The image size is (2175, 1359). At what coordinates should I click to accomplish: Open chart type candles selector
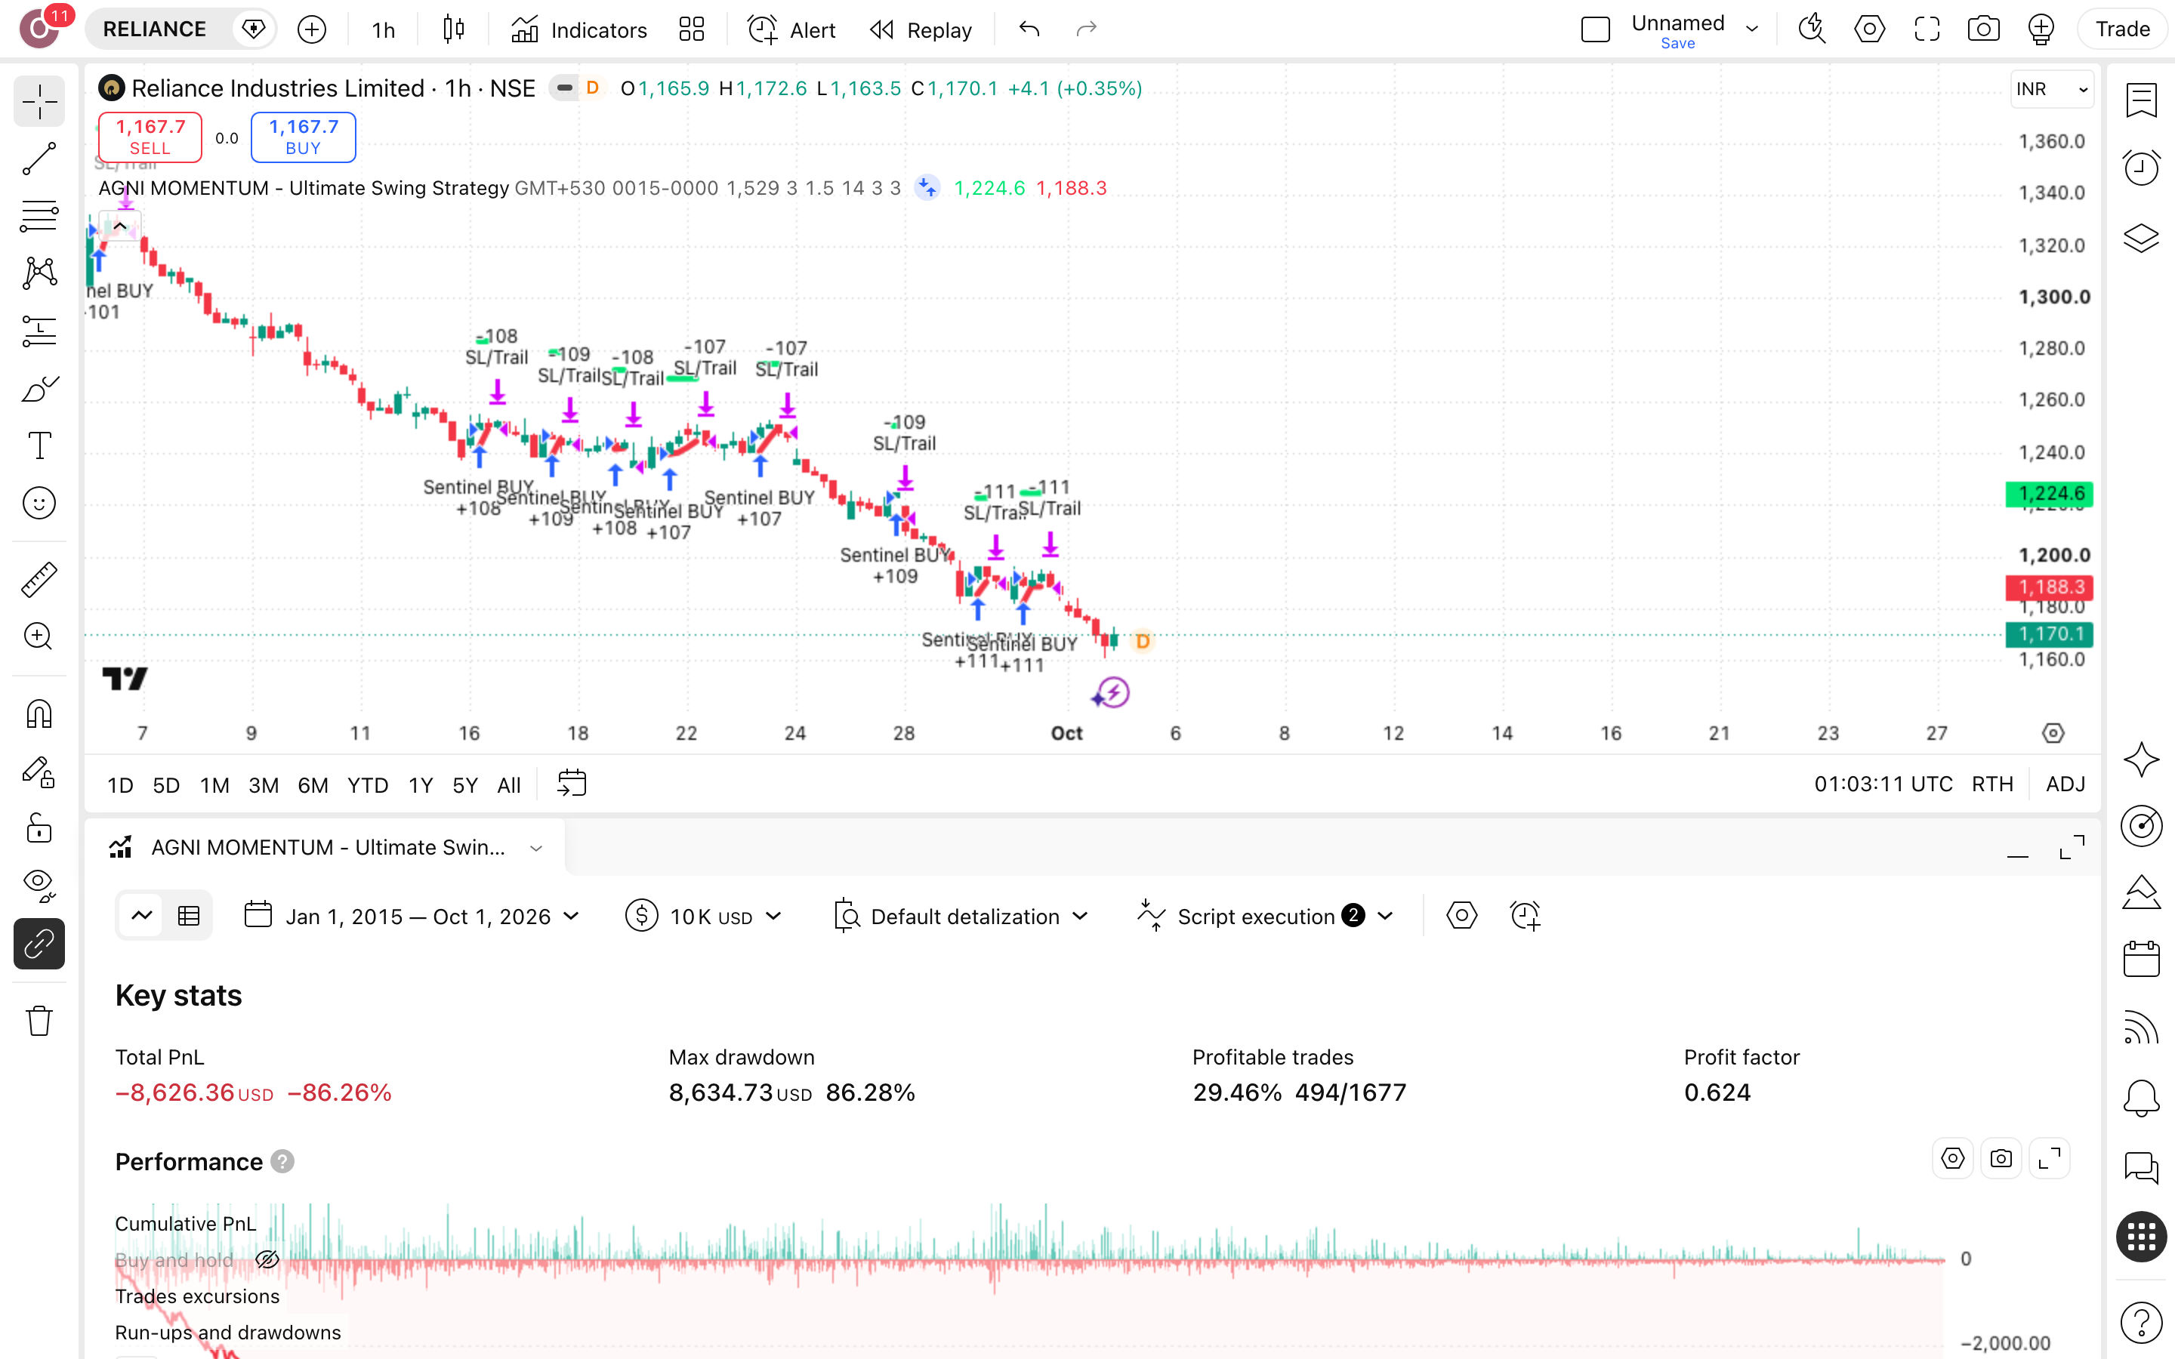pyautogui.click(x=454, y=29)
